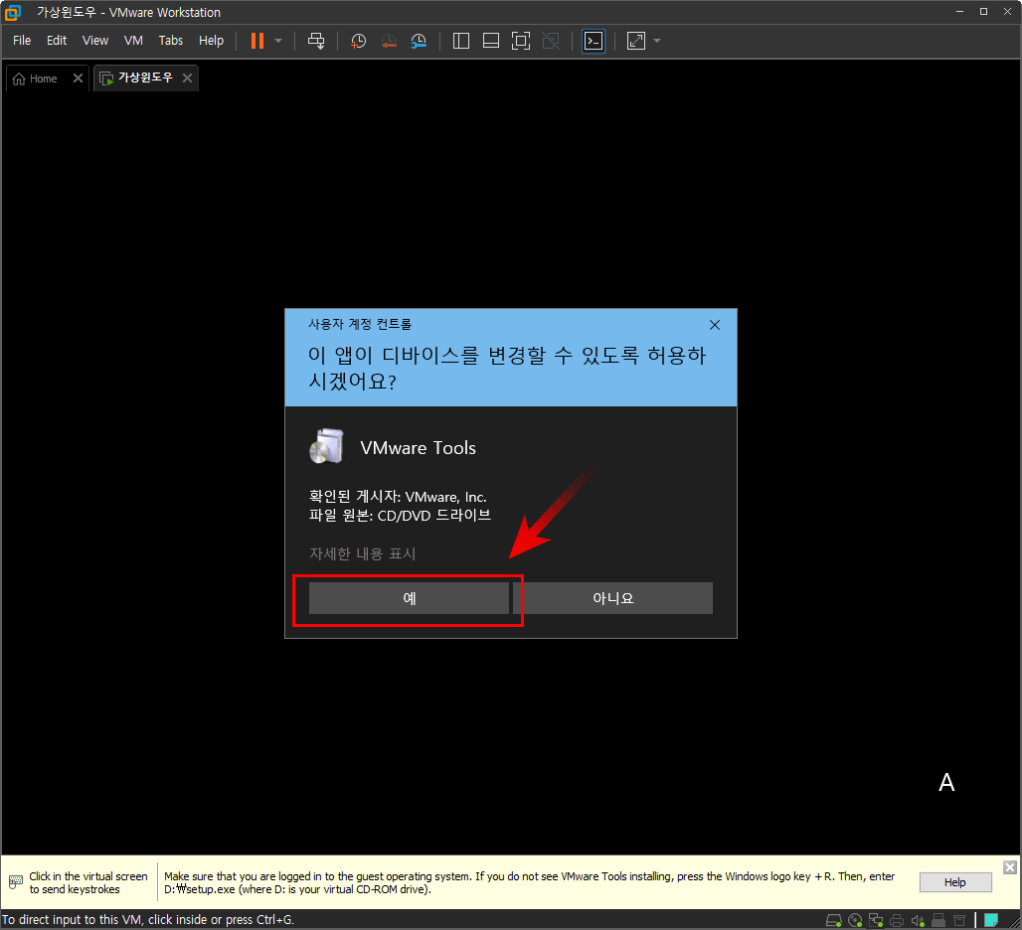The image size is (1022, 930).
Task: Close the Home tab
Action: pos(79,78)
